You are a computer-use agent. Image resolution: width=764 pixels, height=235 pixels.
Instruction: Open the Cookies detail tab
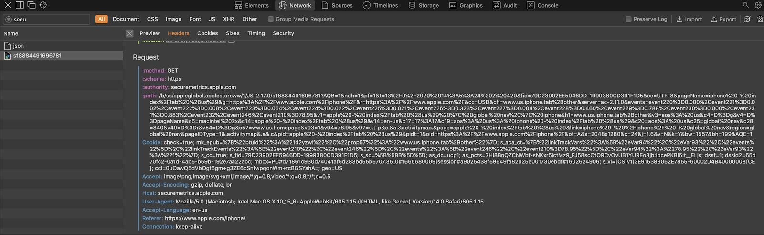[207, 33]
